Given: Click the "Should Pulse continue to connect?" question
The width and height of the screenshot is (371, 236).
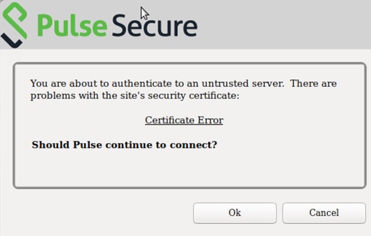Looking at the screenshot, I should coord(124,145).
